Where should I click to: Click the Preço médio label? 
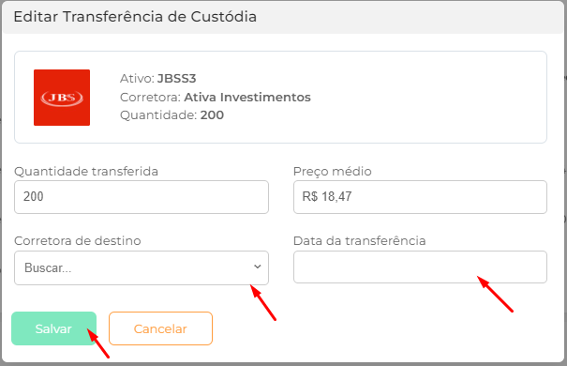coord(333,171)
